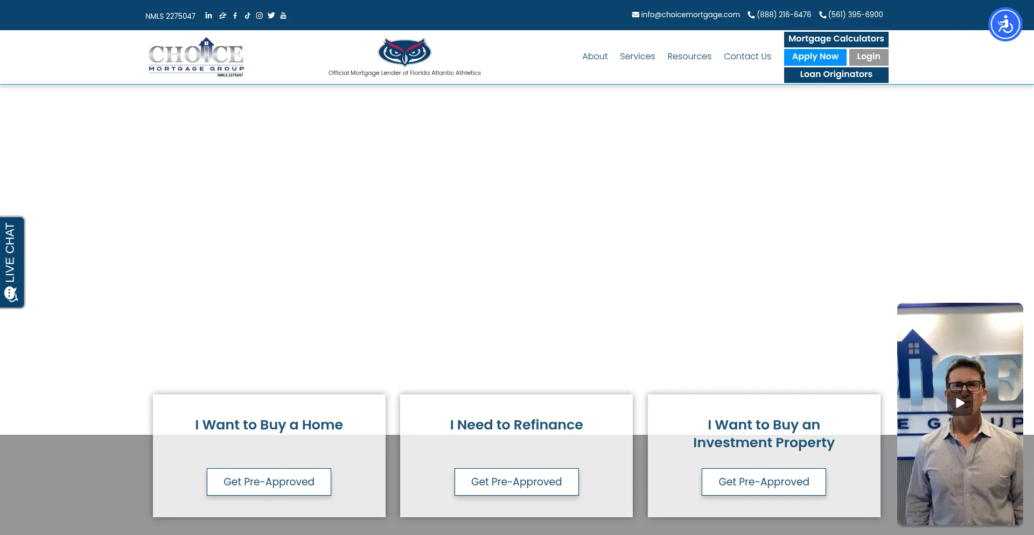
Task: Click the Apply Now button
Action: click(x=815, y=57)
